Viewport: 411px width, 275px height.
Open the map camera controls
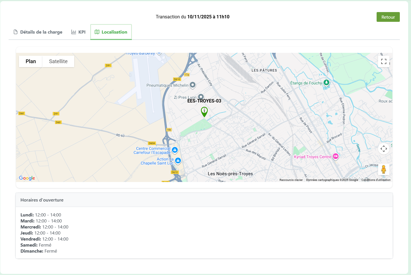[x=383, y=149]
